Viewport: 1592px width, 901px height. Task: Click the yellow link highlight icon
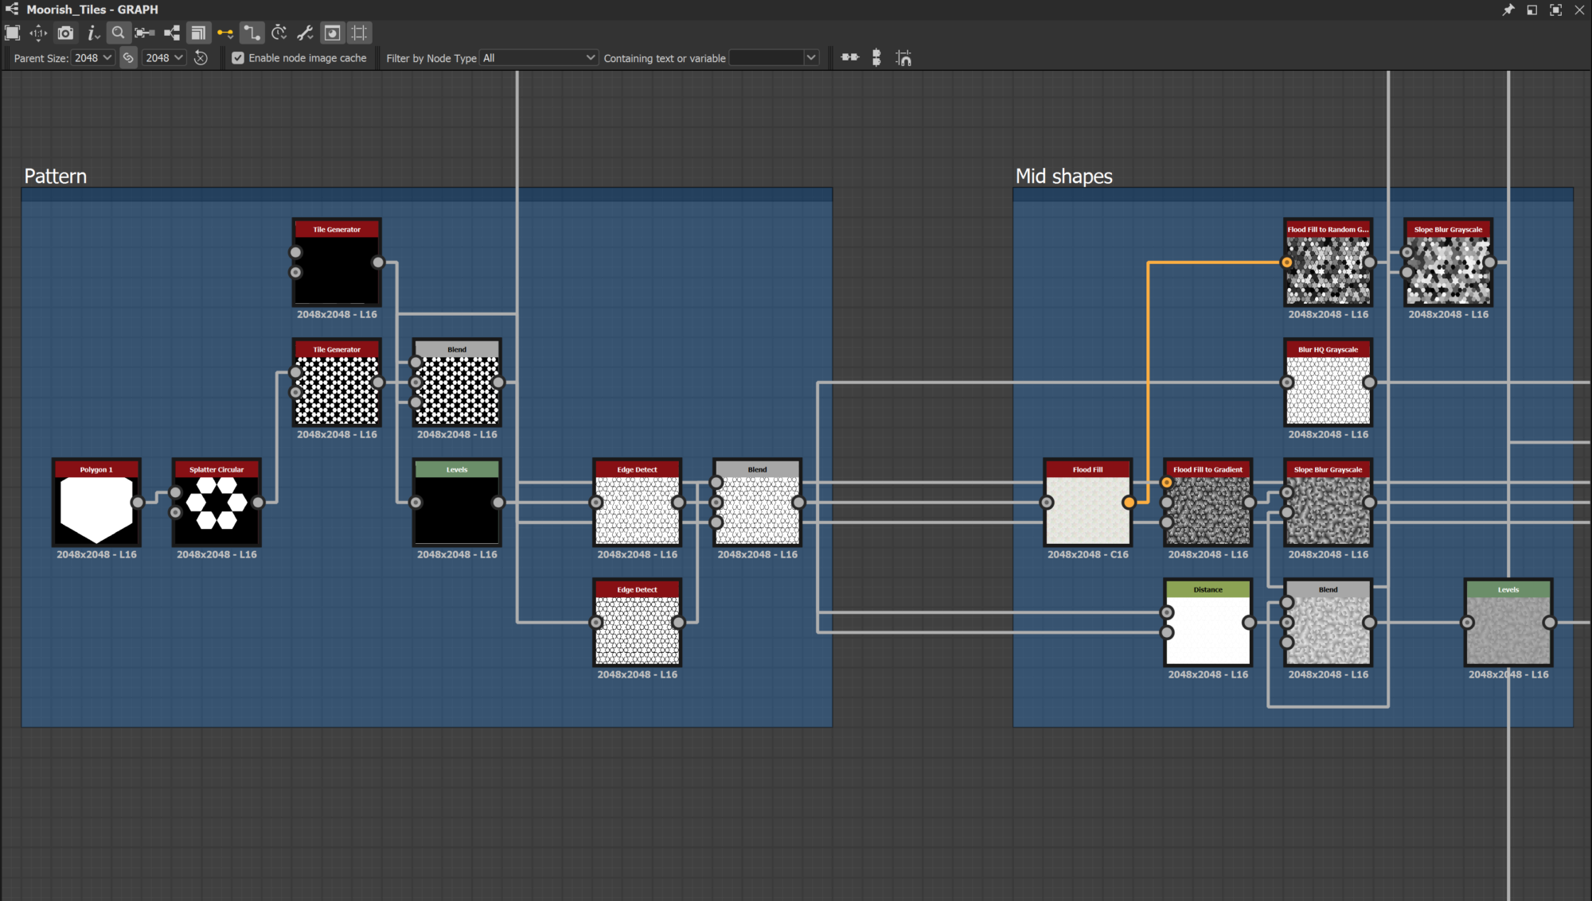click(x=225, y=33)
